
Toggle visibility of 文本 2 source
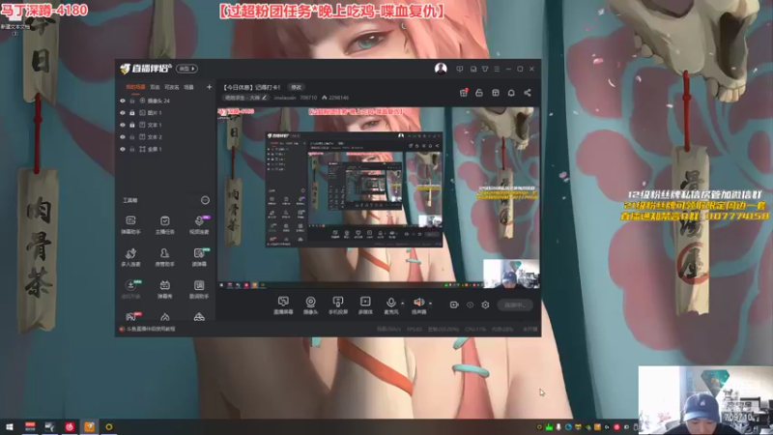pos(123,136)
